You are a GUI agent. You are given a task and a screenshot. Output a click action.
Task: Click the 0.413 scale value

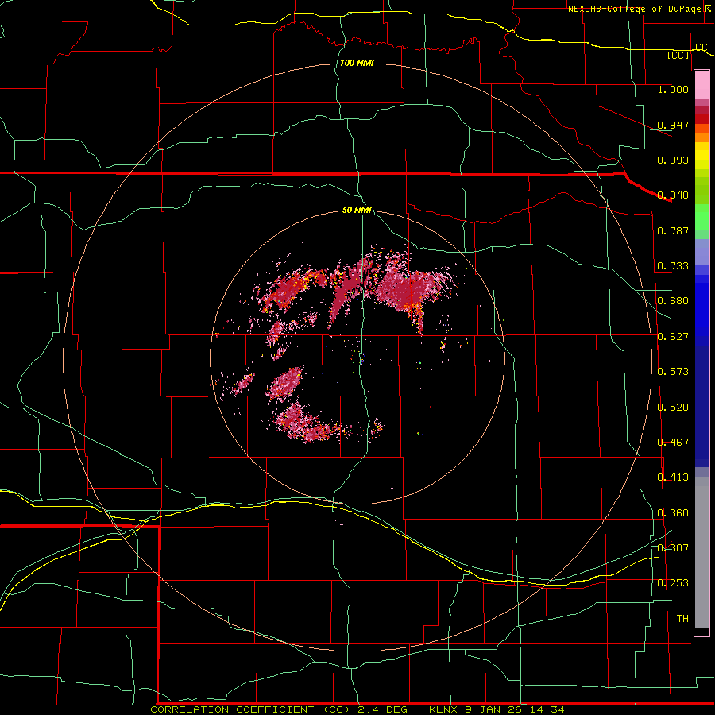[x=673, y=477]
